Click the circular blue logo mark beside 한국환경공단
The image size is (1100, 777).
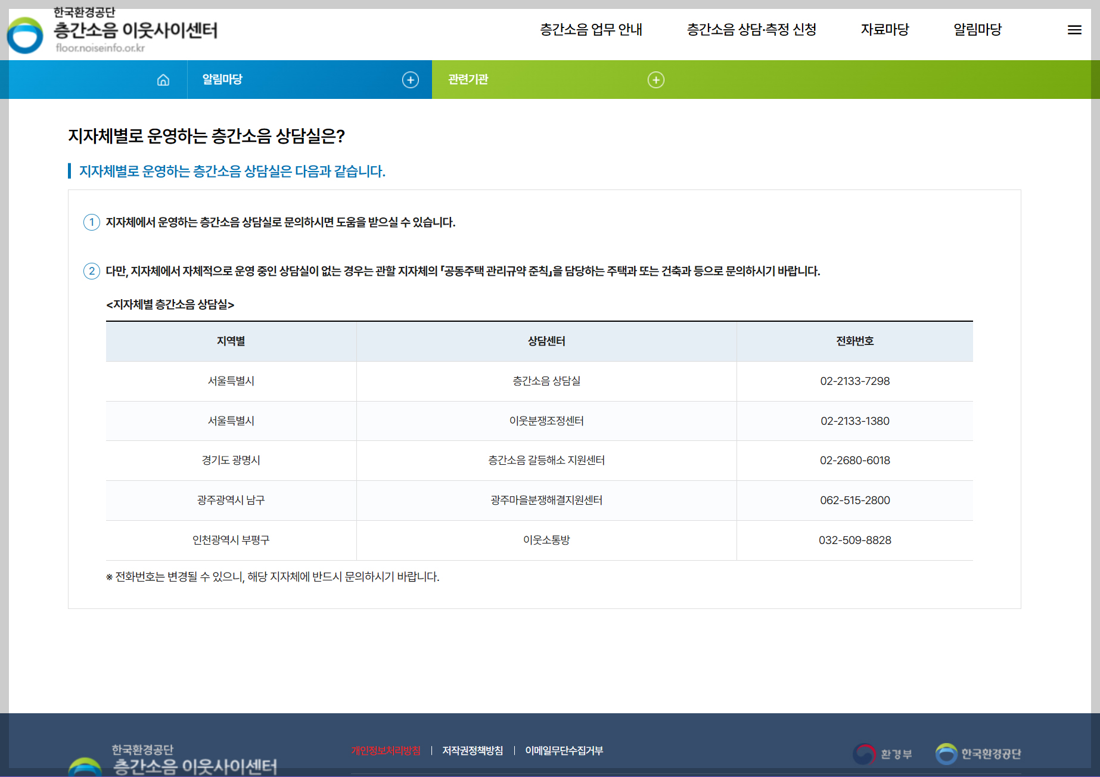(948, 752)
